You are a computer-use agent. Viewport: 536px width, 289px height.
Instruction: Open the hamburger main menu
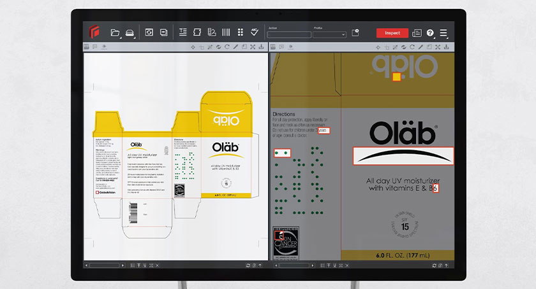pyautogui.click(x=443, y=32)
